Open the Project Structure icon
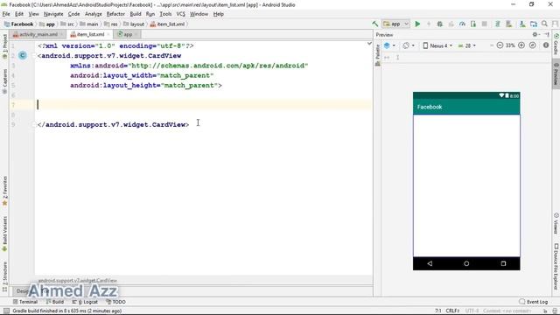Image resolution: width=560 pixels, height=315 pixels. 534,24
